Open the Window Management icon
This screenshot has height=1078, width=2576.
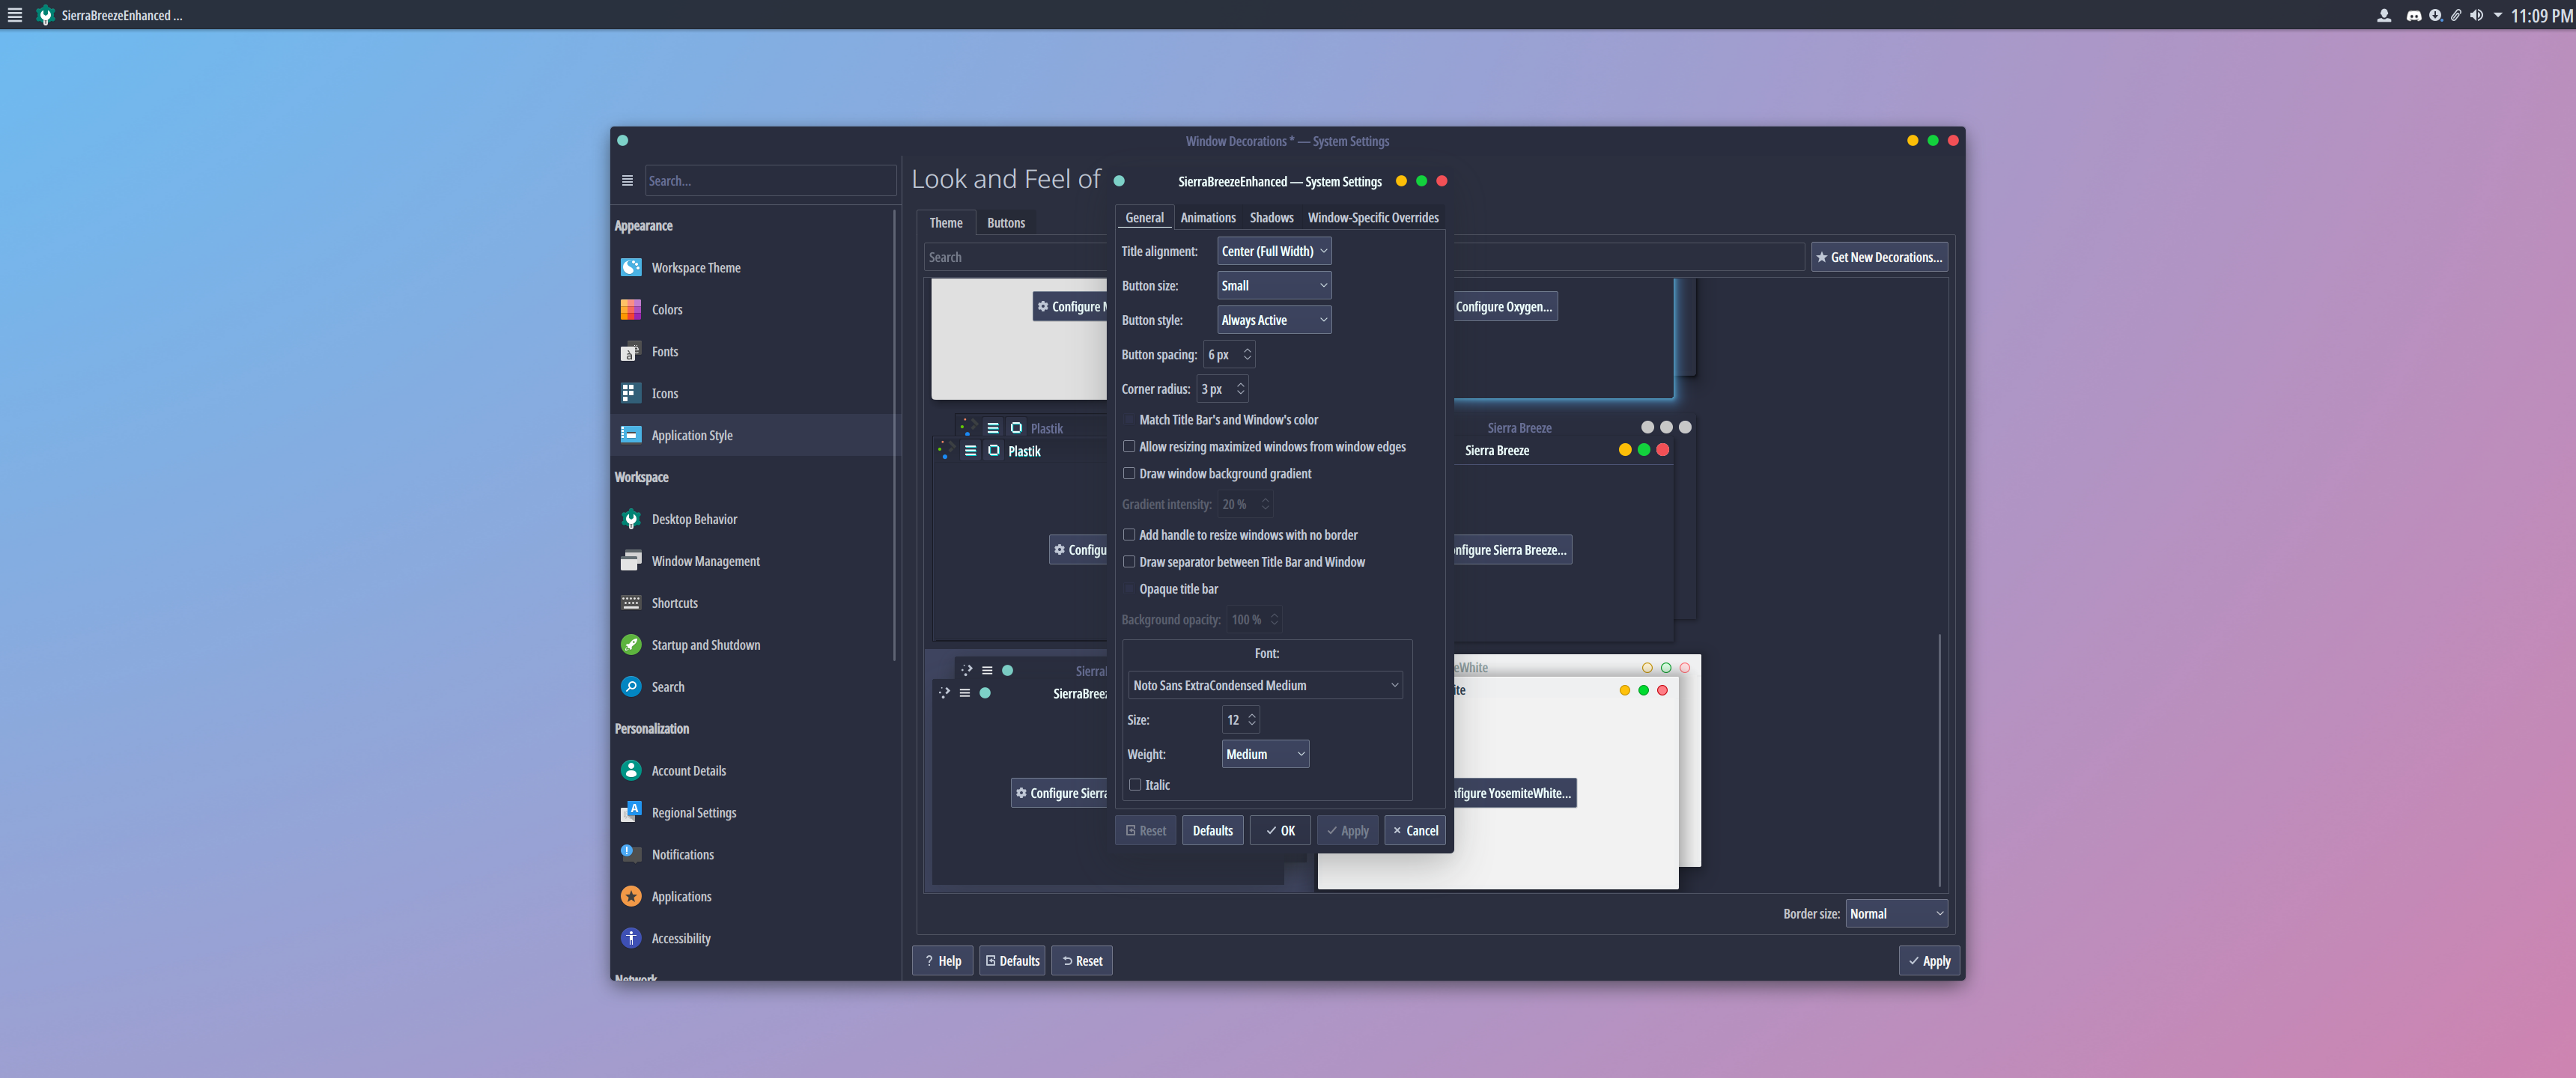pyautogui.click(x=631, y=561)
